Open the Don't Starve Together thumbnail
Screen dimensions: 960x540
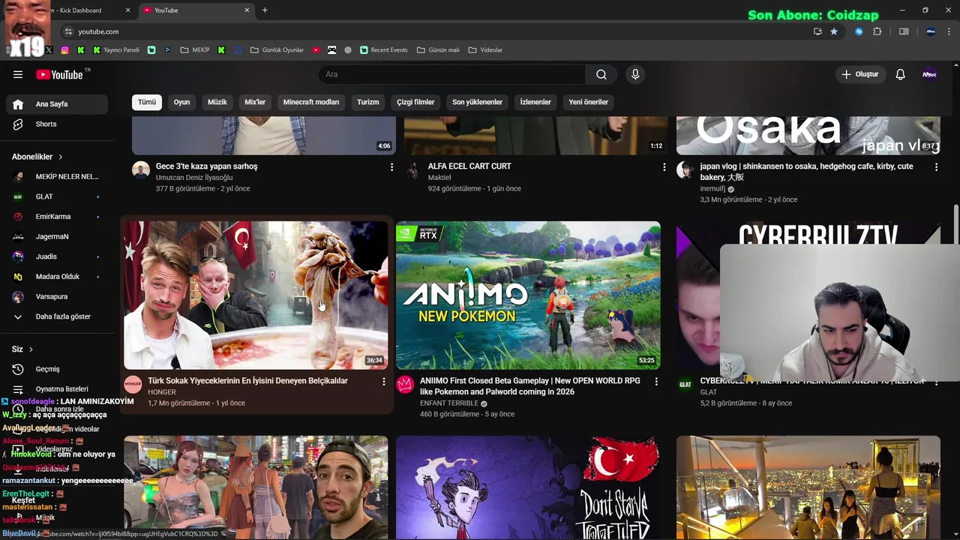click(528, 487)
